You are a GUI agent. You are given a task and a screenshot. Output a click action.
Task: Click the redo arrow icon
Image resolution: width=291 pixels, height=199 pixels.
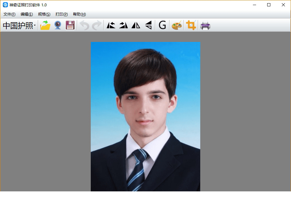pyautogui.click(x=96, y=25)
